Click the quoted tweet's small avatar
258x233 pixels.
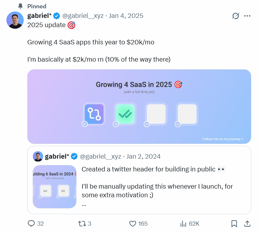pos(38,156)
